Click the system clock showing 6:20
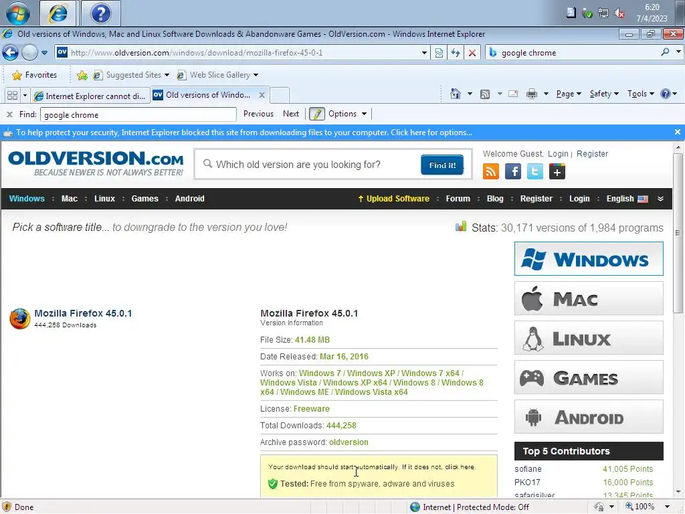The height and width of the screenshot is (514, 685). click(x=652, y=7)
